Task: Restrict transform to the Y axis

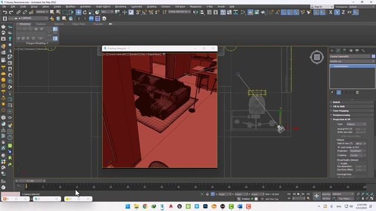Action: point(337,12)
